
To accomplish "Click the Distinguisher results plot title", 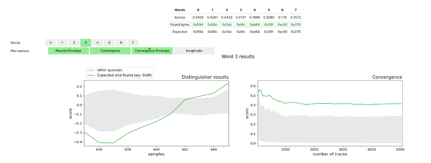I will pos(205,77).
